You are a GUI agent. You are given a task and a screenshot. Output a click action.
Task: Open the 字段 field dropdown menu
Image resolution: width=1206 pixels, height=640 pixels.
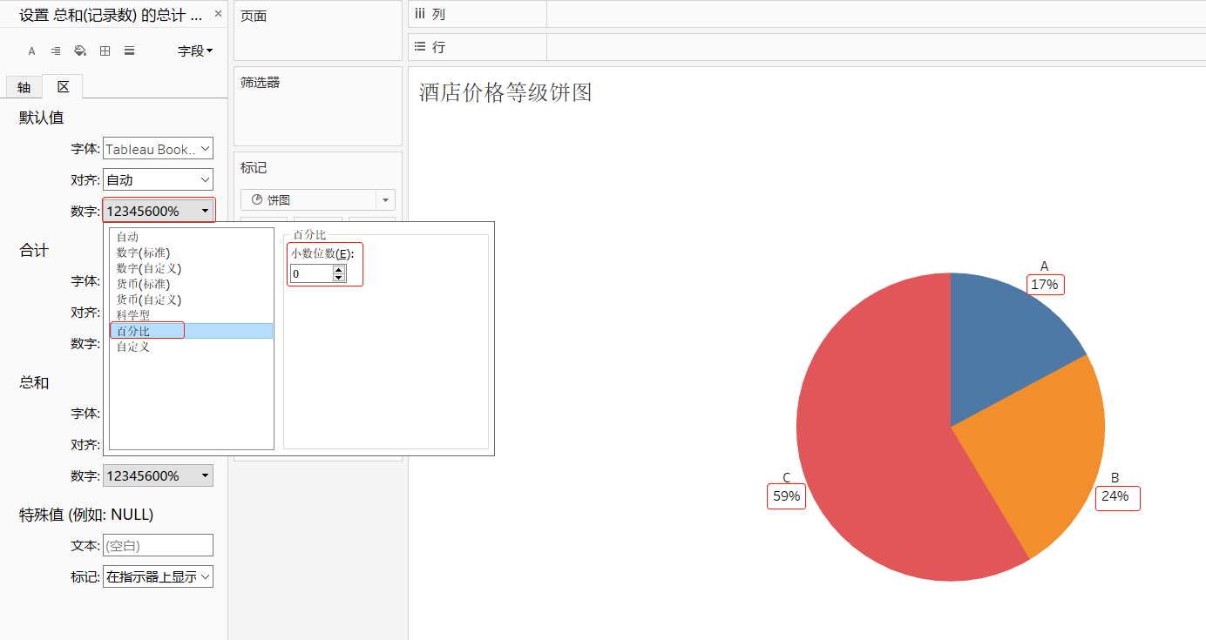coord(195,51)
